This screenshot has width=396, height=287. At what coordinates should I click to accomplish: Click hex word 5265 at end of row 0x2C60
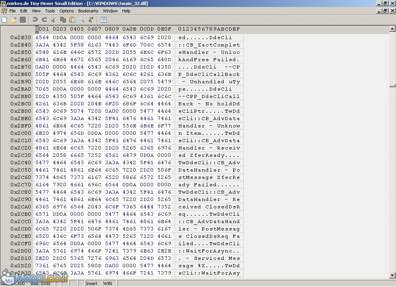tap(164, 177)
